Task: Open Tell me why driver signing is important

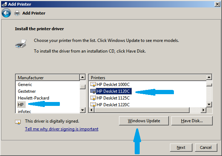Action: coord(62,129)
